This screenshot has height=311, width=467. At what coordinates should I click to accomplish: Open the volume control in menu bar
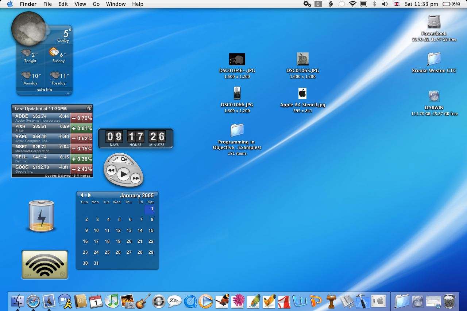point(385,4)
